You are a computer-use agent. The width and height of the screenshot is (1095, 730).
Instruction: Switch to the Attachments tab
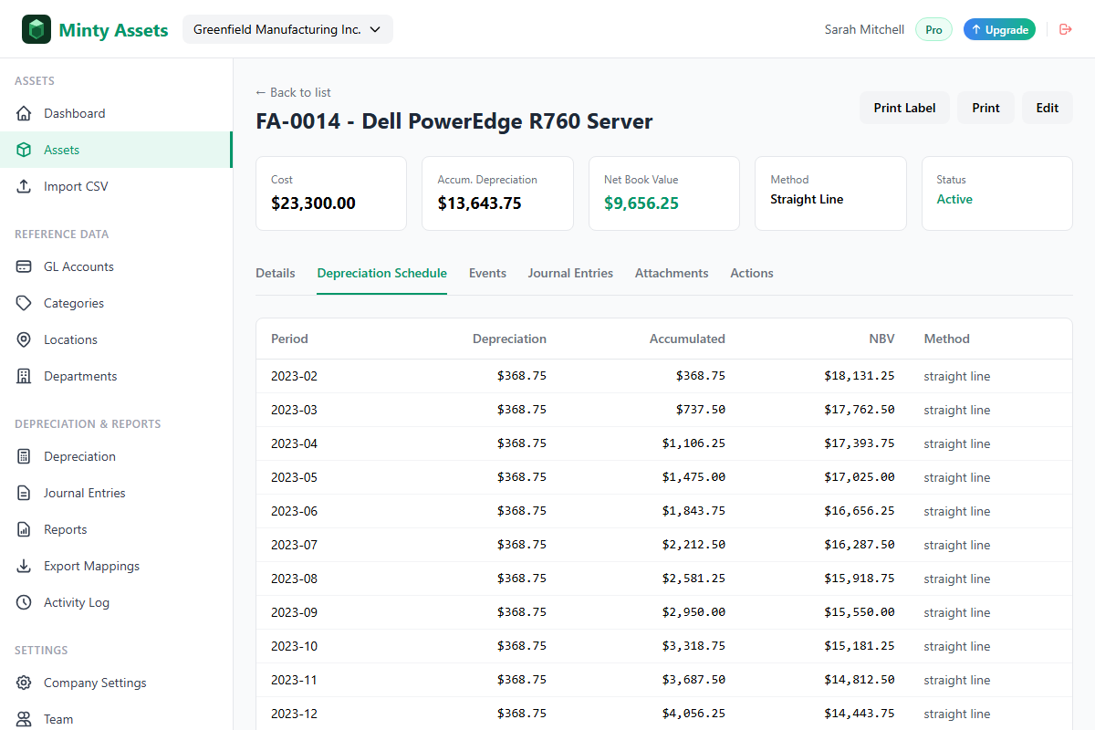tap(672, 273)
